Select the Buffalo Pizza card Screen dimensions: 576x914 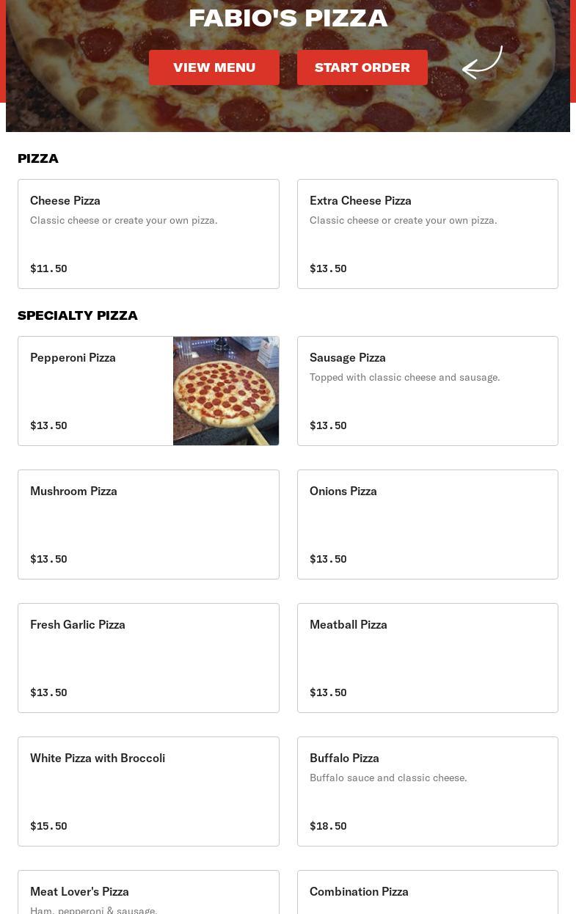(x=427, y=791)
